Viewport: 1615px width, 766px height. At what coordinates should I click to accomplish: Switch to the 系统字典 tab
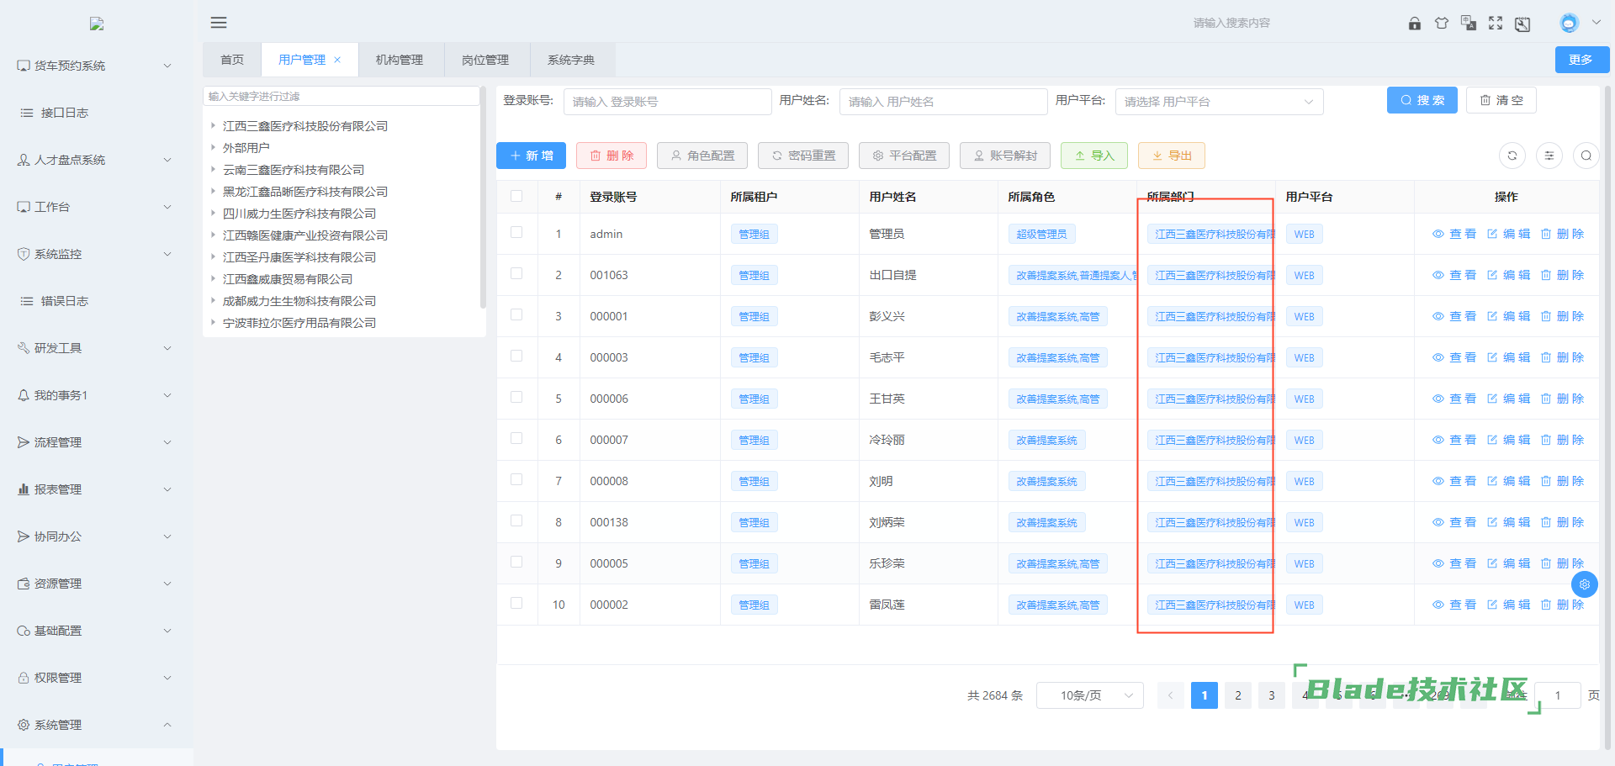tap(571, 60)
